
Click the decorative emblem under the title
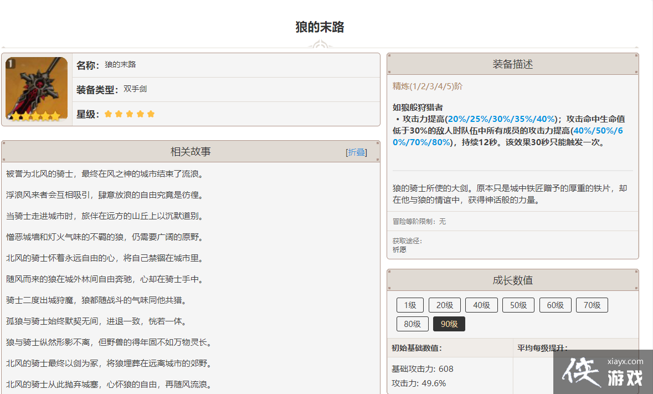(320, 45)
